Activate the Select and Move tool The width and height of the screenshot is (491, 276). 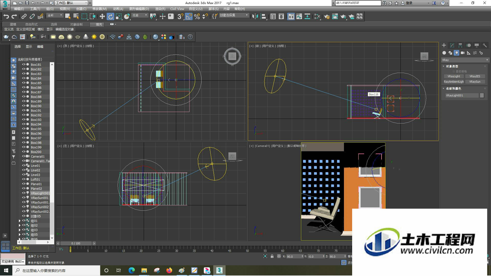click(x=102, y=17)
